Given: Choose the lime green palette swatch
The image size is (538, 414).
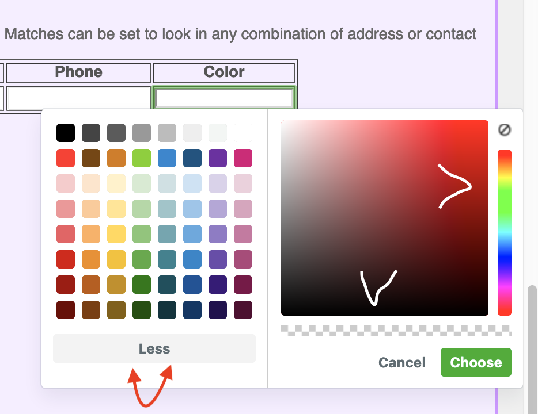Looking at the screenshot, I should (x=142, y=158).
